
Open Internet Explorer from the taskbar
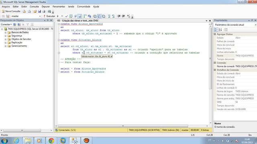[16, 140]
